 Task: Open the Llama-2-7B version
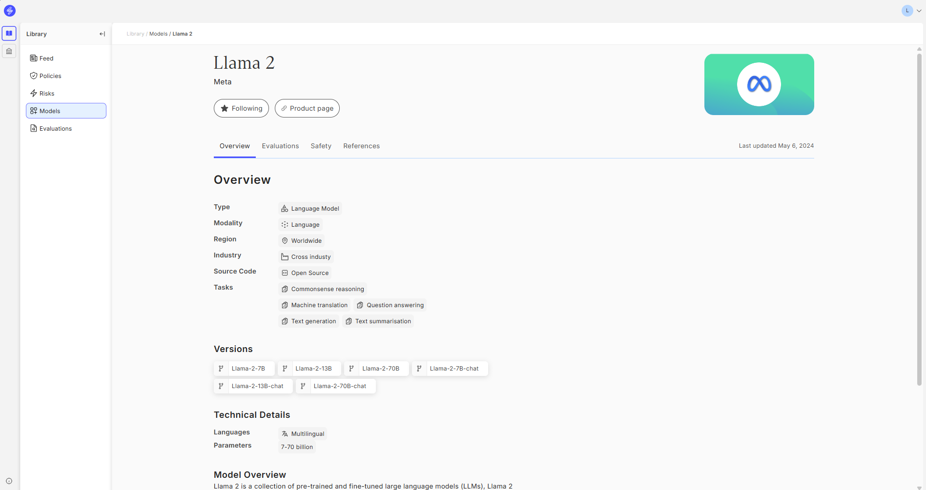244,369
